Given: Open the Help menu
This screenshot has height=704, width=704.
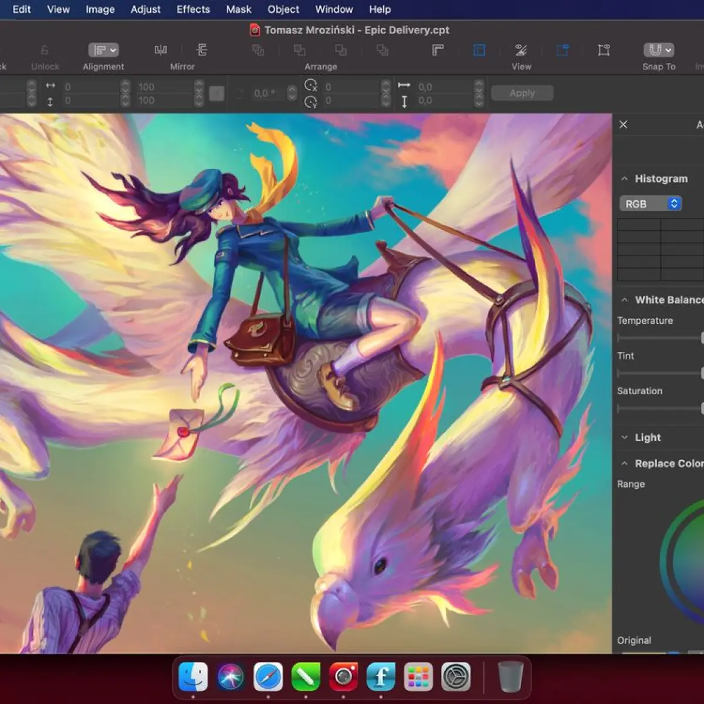Looking at the screenshot, I should point(380,9).
